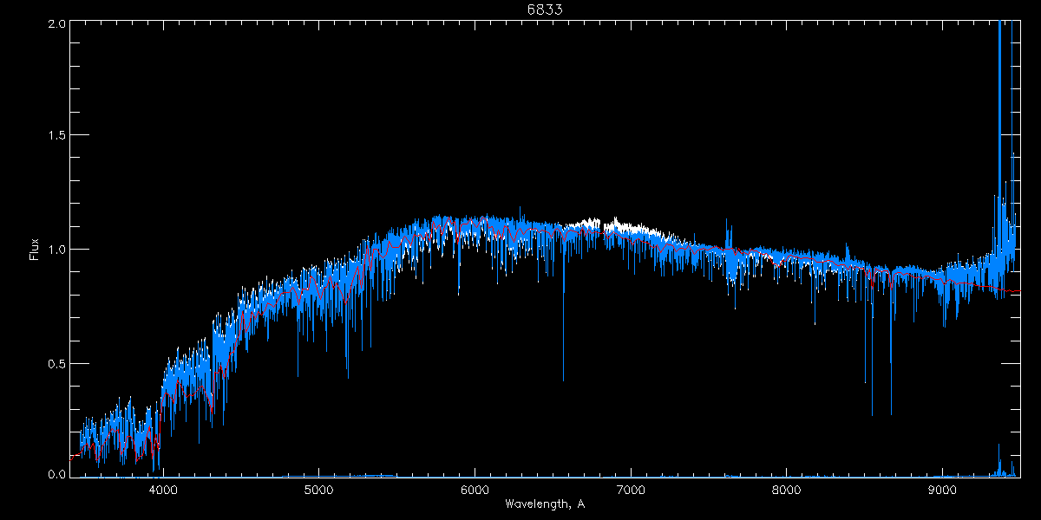Viewport: 1041px width, 520px height.
Task: Select the 5000 wavelength tick label
Action: pyautogui.click(x=318, y=490)
